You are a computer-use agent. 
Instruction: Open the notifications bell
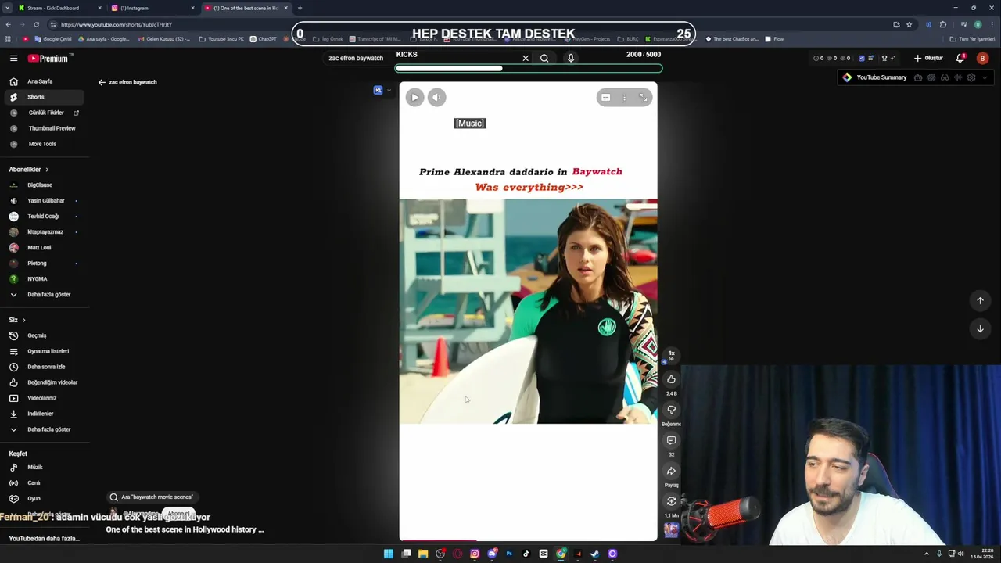960,58
